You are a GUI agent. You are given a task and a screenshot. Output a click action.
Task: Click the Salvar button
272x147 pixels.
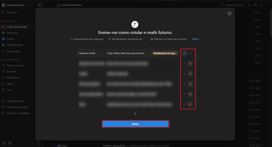click(135, 124)
